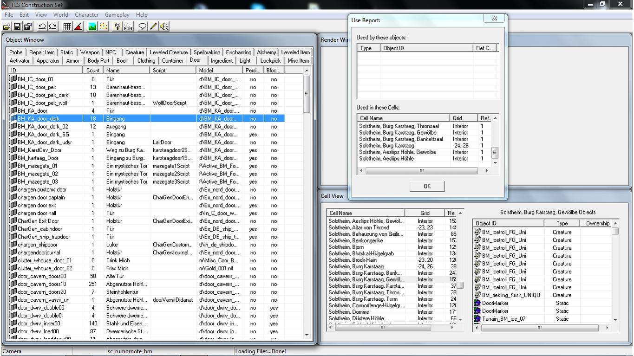
Task: Click the Undo arrow icon
Action: [42, 26]
